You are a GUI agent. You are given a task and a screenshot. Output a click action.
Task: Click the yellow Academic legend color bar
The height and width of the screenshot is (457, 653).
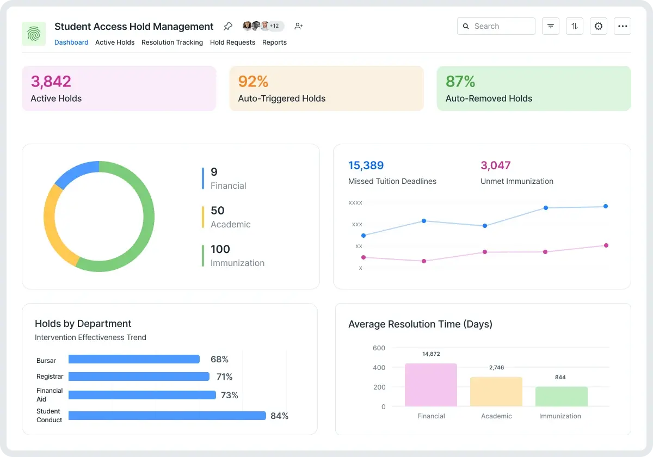pos(203,217)
